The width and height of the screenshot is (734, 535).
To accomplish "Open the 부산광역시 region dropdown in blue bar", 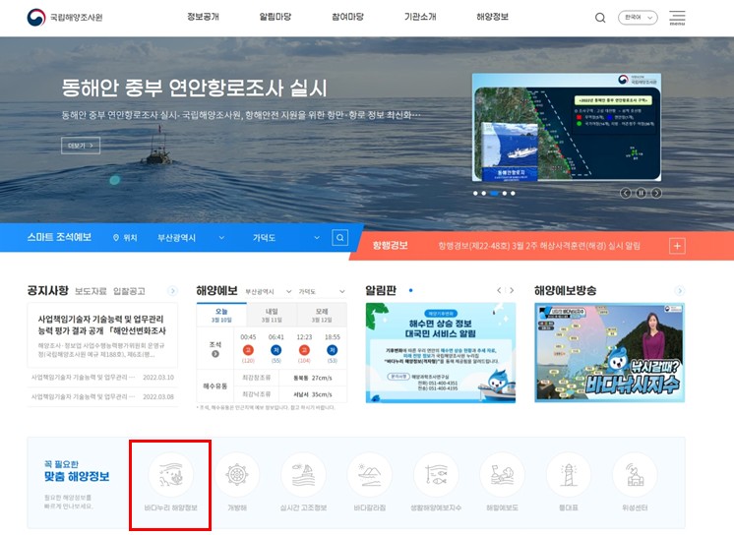I will pyautogui.click(x=190, y=238).
